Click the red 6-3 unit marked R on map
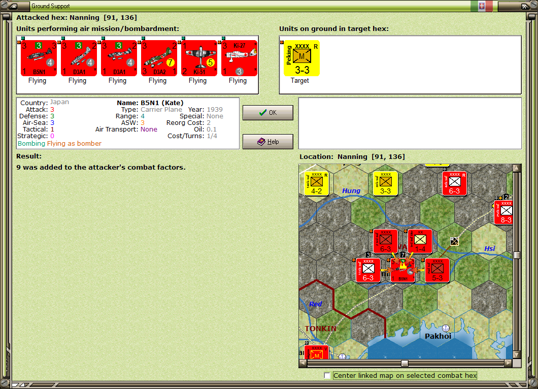Viewport: 538px width, 389px height. pyautogui.click(x=455, y=183)
